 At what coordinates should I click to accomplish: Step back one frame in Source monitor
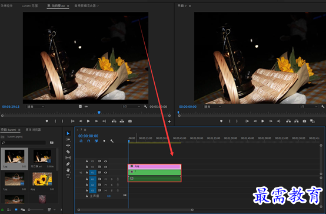coord(81,121)
